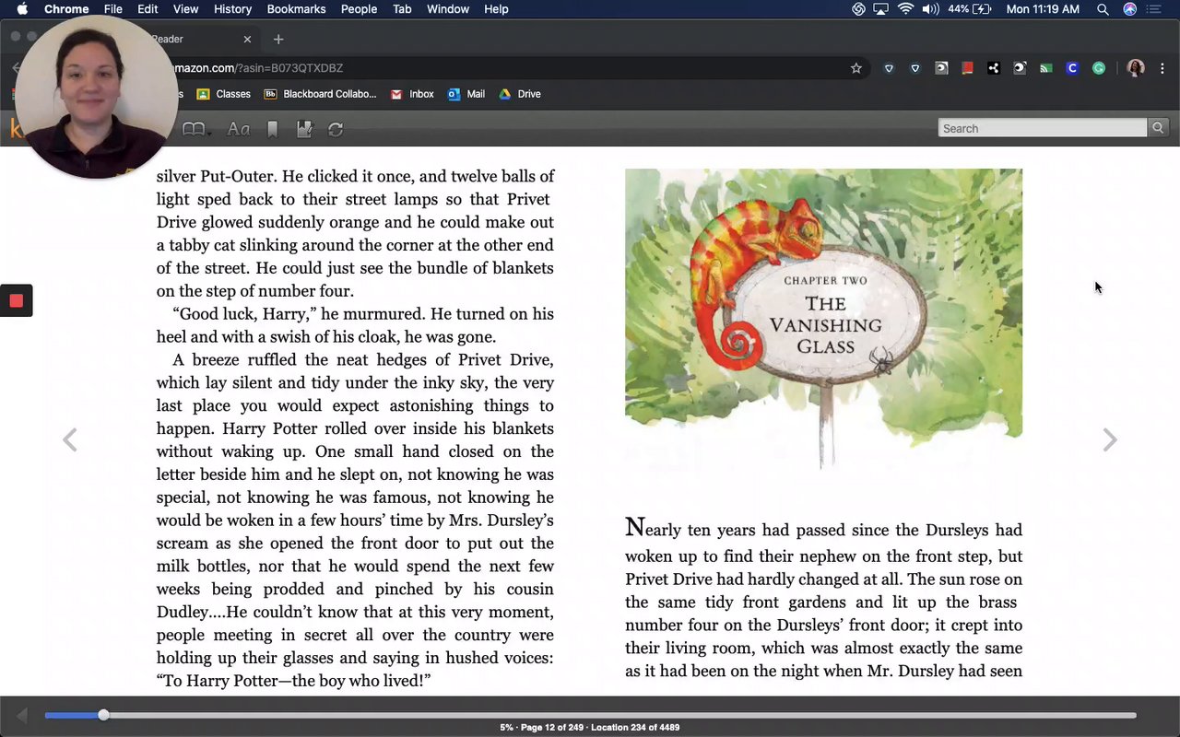This screenshot has height=737, width=1180.
Task: Open a new Chrome tab
Action: point(278,39)
